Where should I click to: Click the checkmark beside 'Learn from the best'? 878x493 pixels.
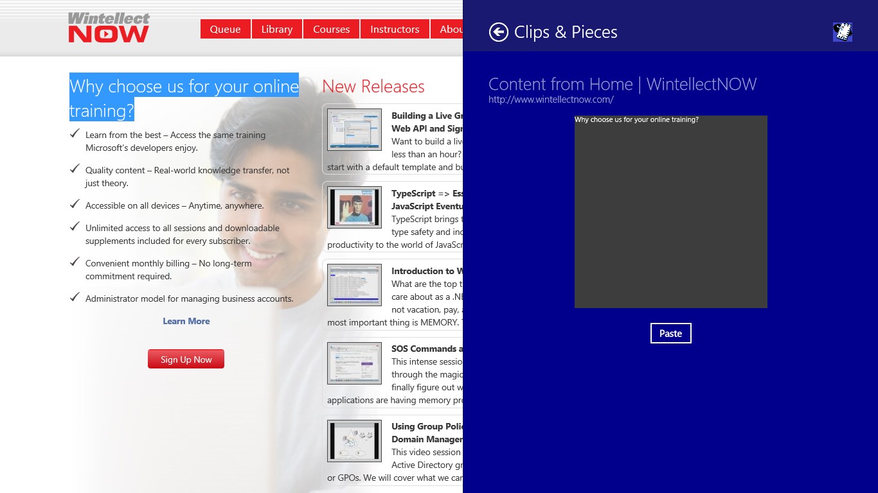75,134
